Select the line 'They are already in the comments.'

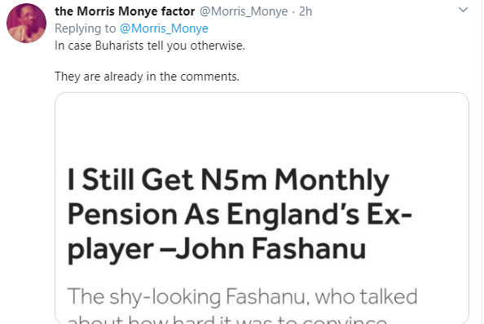click(x=147, y=77)
